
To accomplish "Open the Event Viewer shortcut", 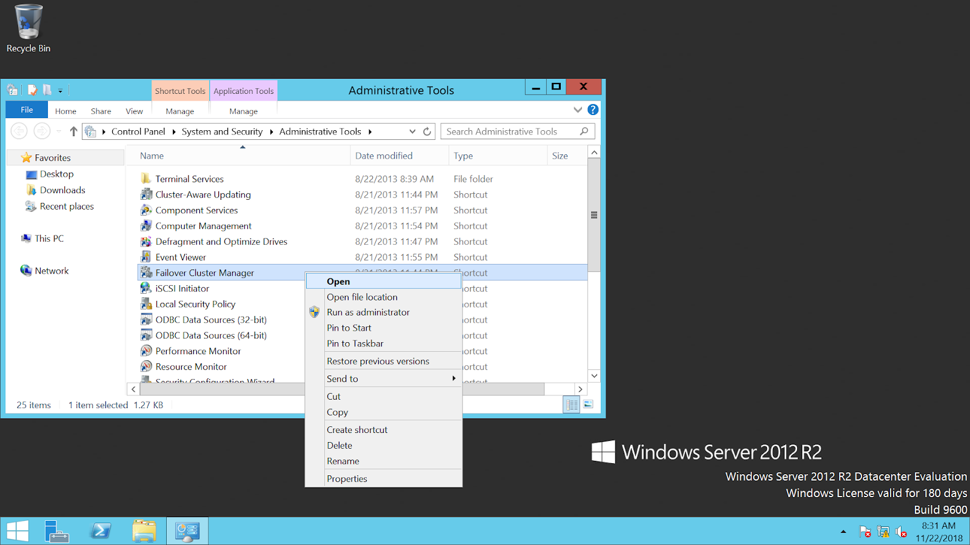I will pos(180,257).
